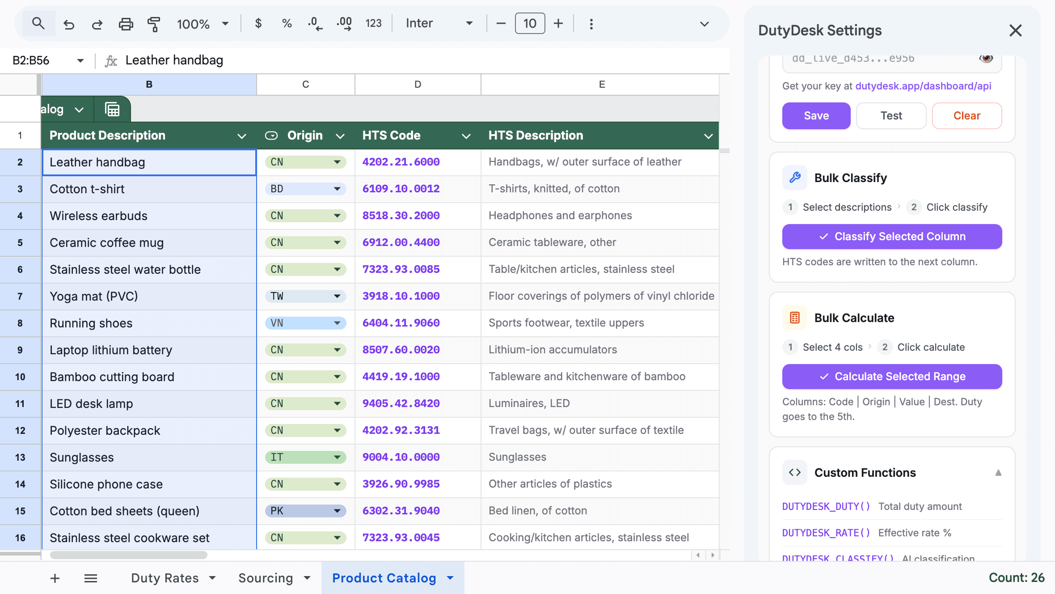Reveal the hidden API key
The width and height of the screenshot is (1055, 594).
986,58
